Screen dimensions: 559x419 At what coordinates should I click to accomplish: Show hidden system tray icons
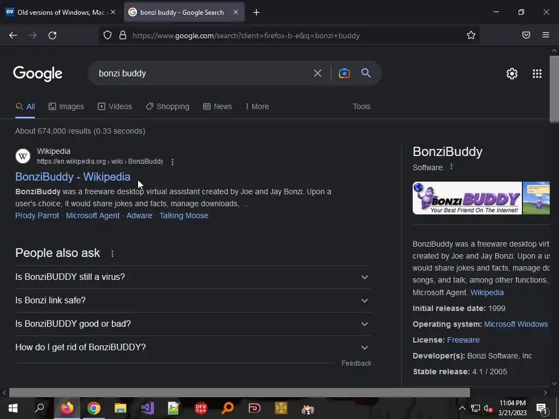click(x=462, y=408)
